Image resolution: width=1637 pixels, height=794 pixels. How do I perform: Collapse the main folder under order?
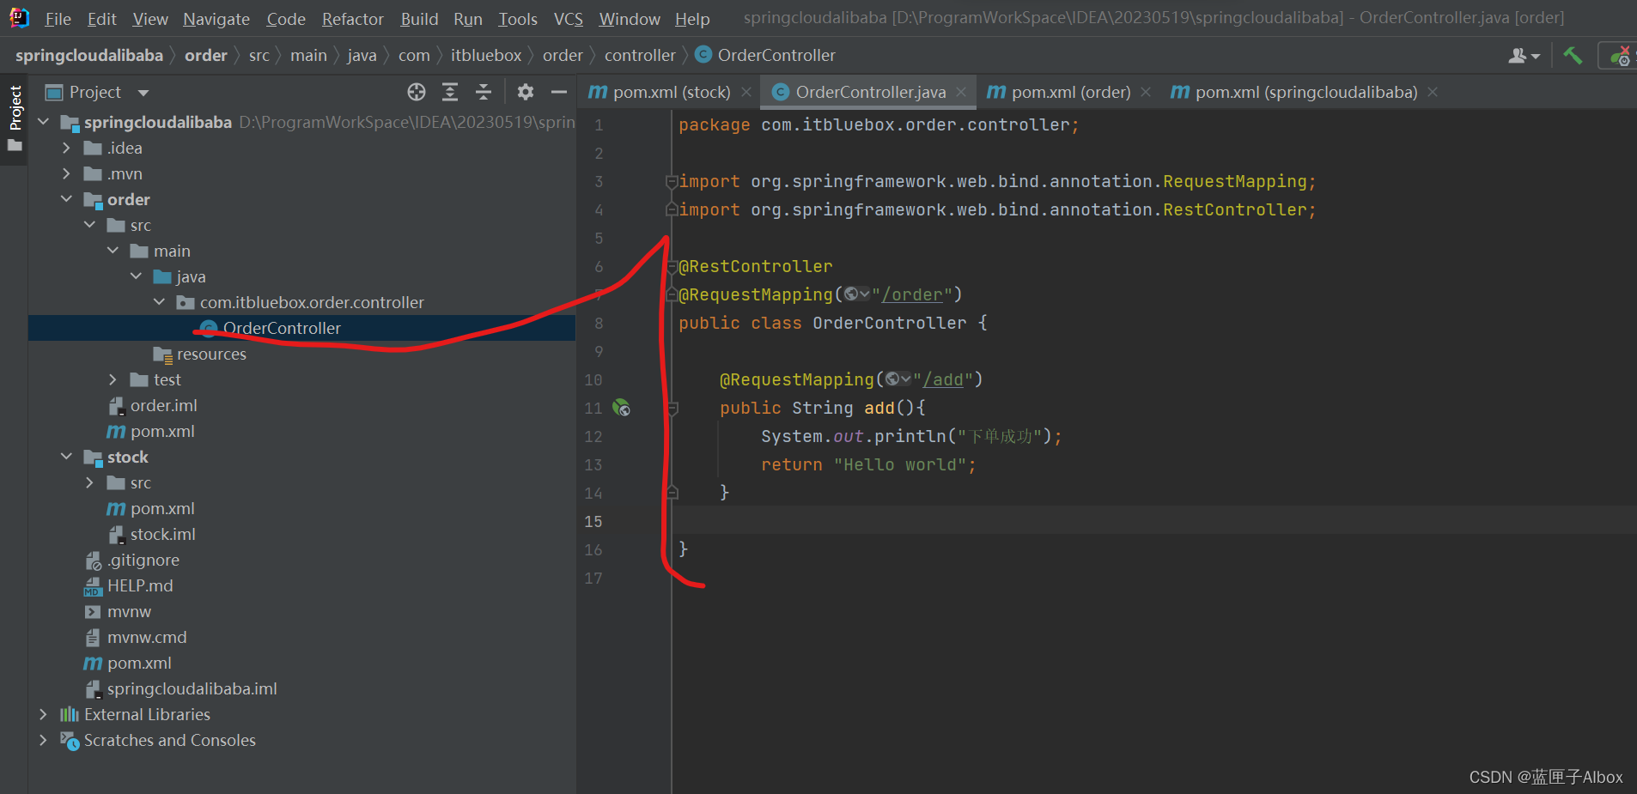point(113,251)
